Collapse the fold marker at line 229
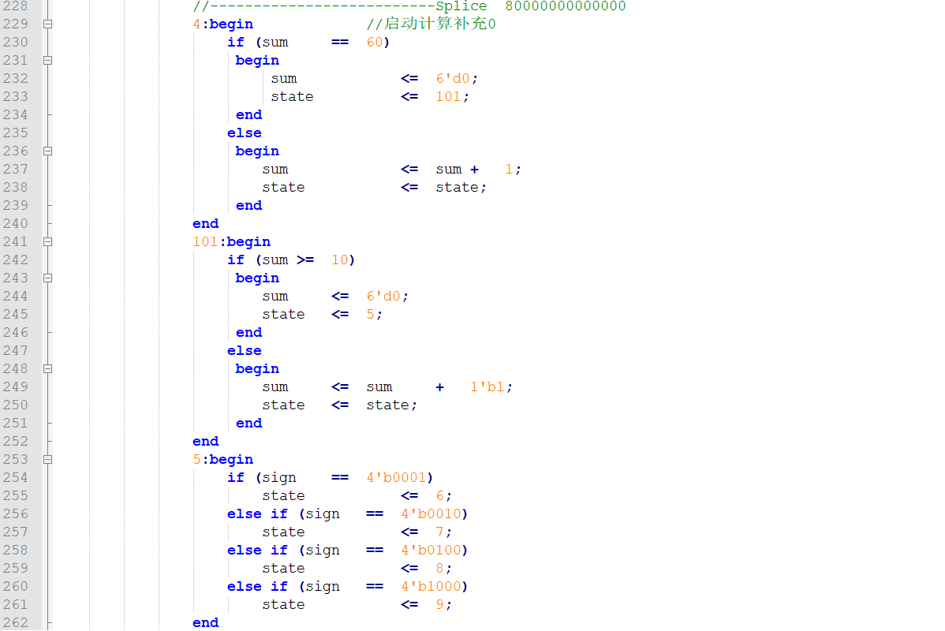 (x=46, y=24)
